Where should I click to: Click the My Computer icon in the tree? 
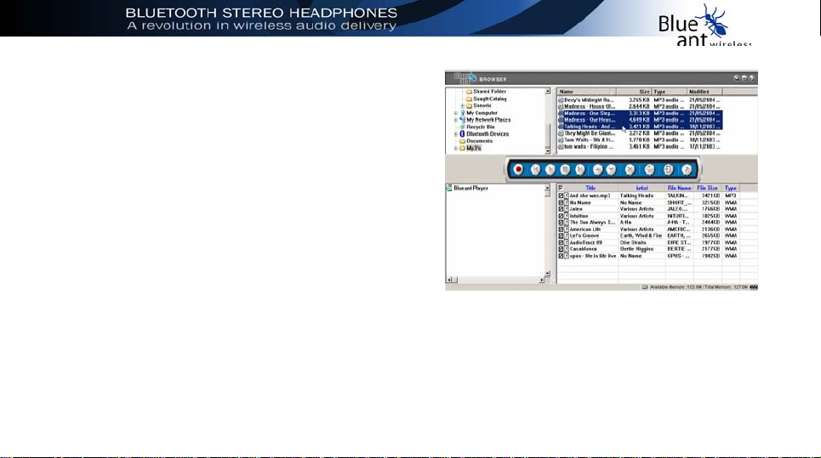[x=462, y=113]
